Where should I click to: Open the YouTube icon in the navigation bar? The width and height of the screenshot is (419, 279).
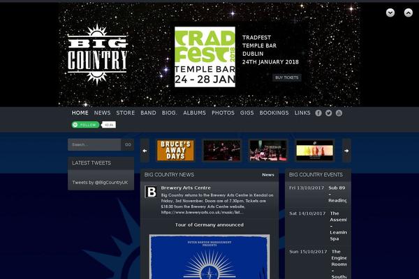339,113
